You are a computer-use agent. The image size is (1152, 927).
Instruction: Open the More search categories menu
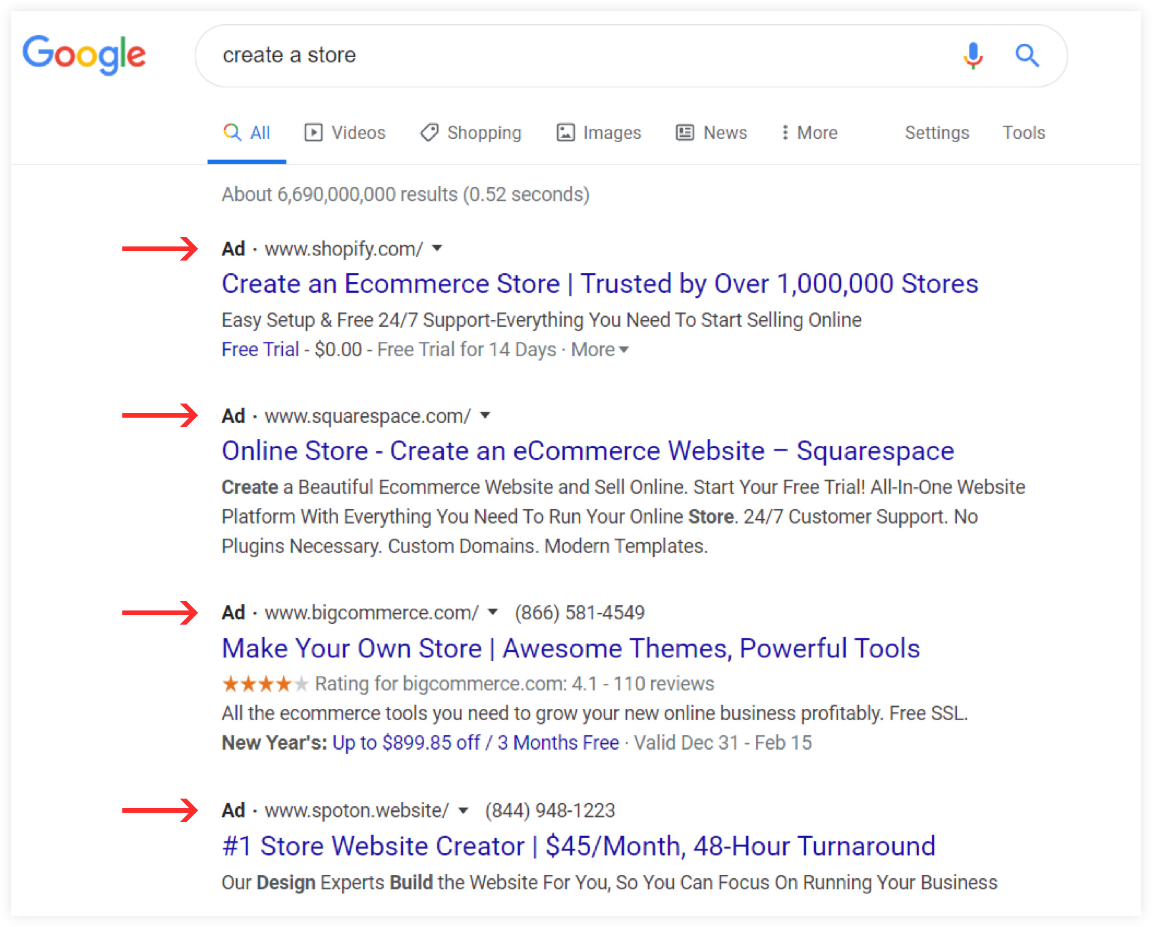click(x=809, y=133)
